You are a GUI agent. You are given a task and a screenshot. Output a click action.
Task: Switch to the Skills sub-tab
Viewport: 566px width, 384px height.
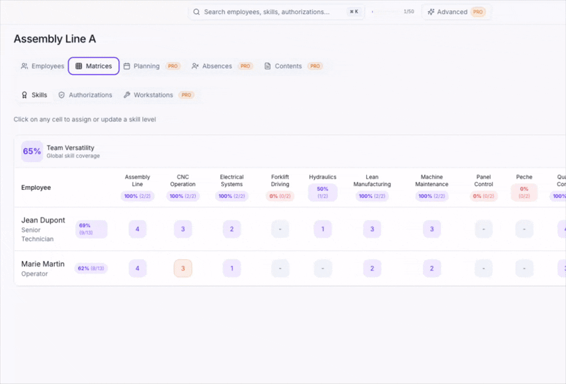34,95
